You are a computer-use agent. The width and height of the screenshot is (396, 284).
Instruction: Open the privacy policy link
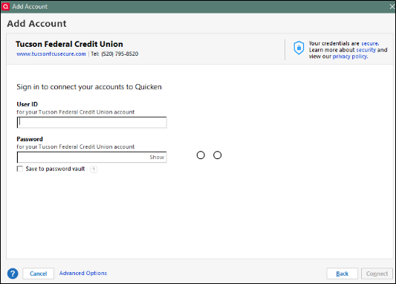(x=350, y=57)
